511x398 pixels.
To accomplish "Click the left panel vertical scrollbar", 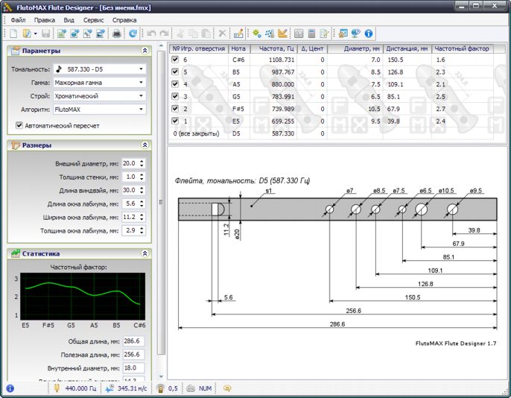I will pos(161,202).
